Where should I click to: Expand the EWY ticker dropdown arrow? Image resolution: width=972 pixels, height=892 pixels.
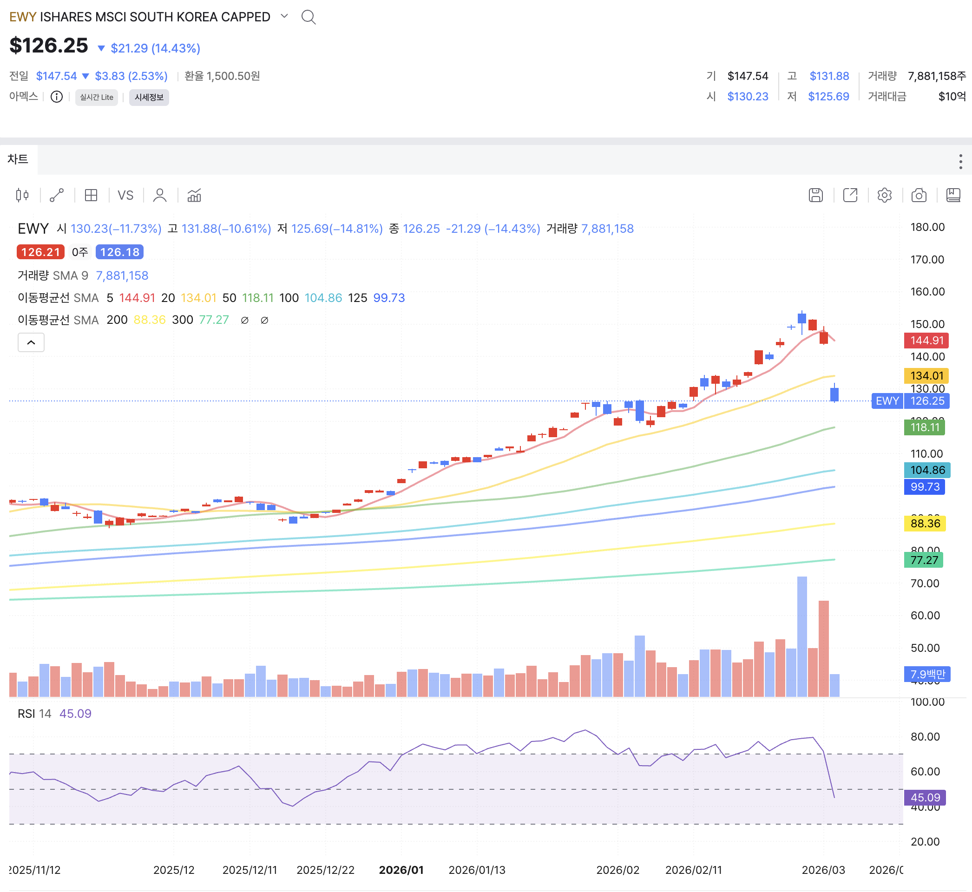(284, 16)
